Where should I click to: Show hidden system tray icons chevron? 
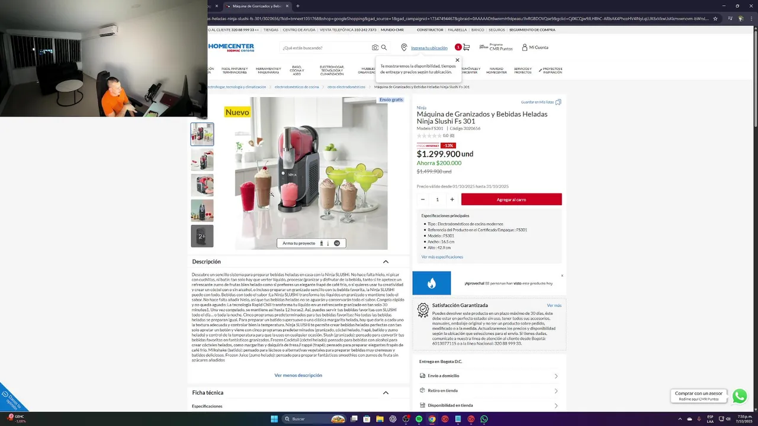(679, 419)
